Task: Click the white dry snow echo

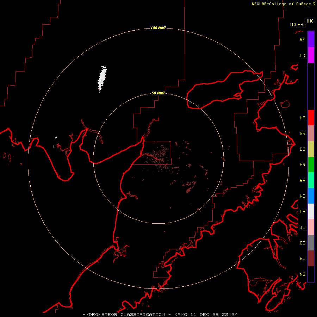Action: [x=102, y=79]
